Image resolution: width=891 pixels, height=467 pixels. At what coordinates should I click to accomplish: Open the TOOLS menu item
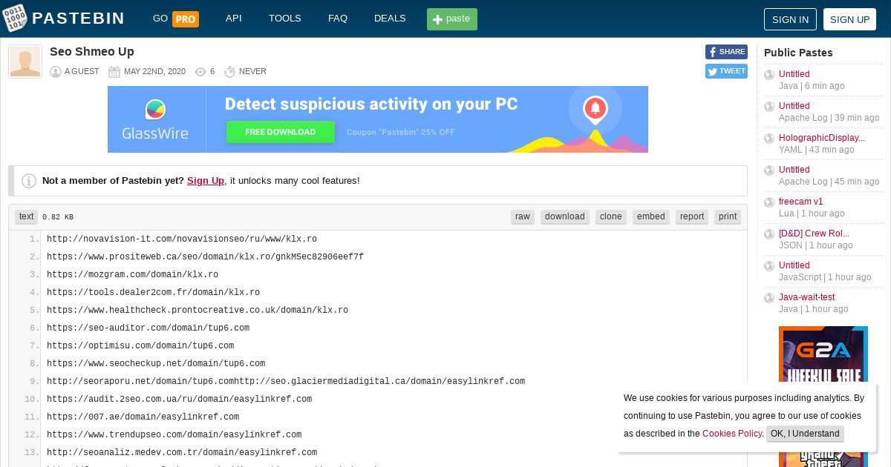285,19
